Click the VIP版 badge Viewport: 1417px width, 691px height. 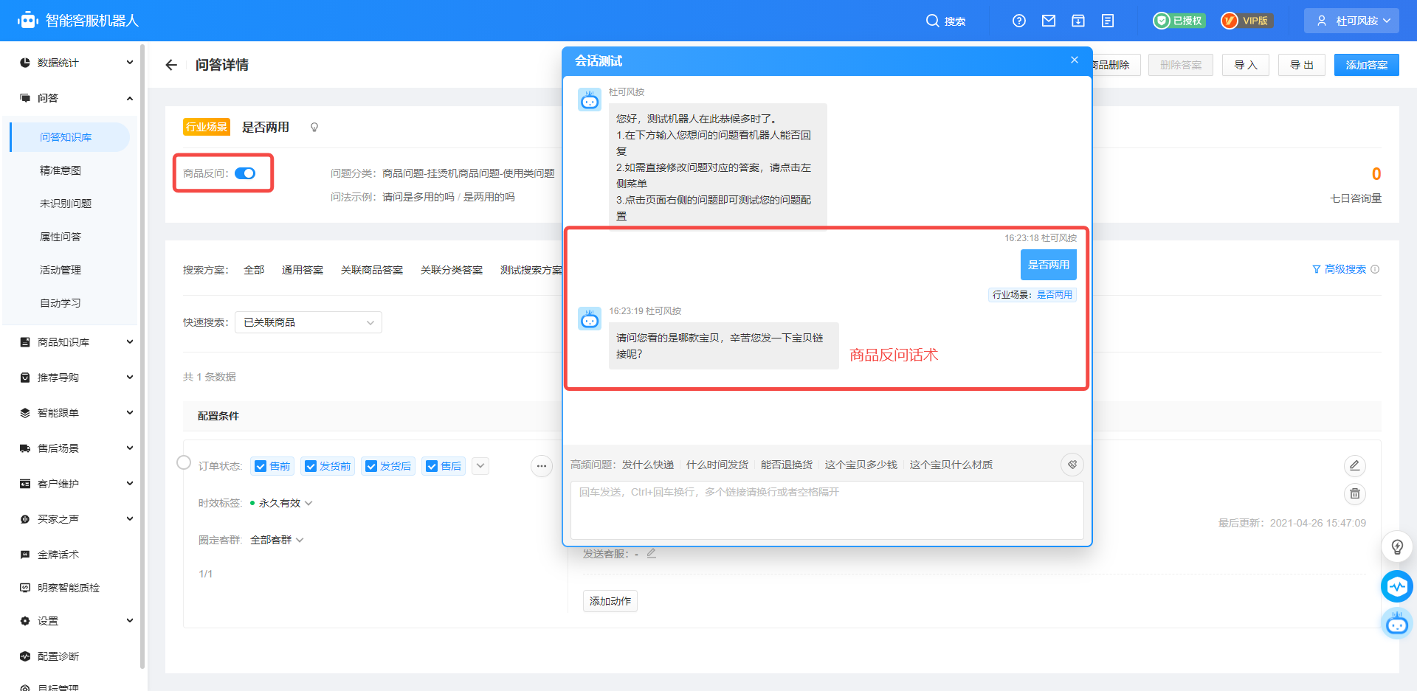1246,21
